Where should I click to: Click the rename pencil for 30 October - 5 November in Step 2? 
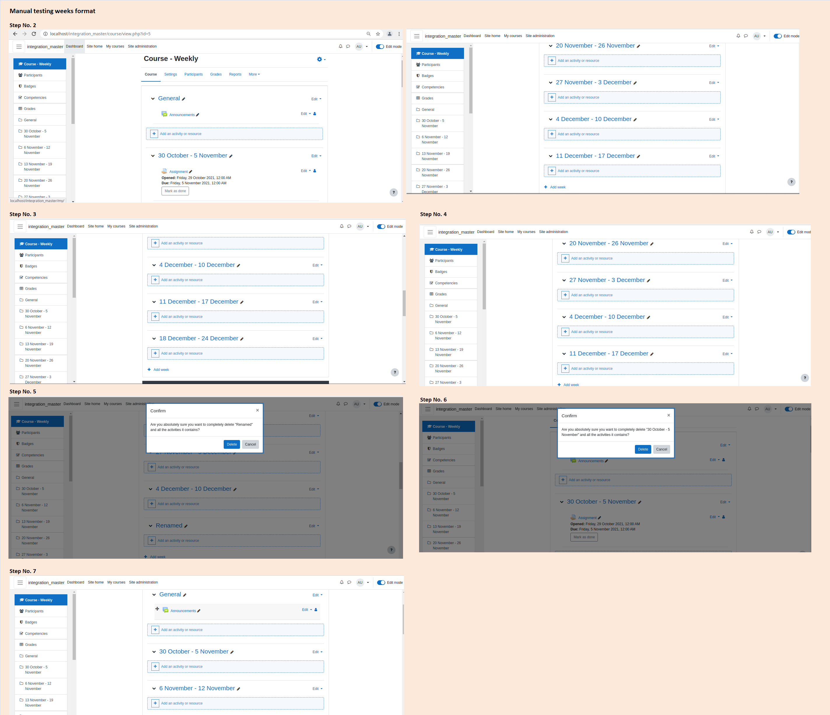(x=231, y=156)
